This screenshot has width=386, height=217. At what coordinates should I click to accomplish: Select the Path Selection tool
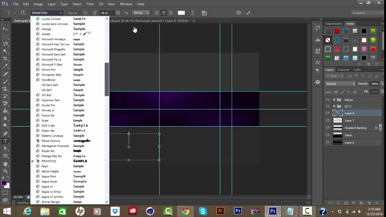pyautogui.click(x=5, y=148)
